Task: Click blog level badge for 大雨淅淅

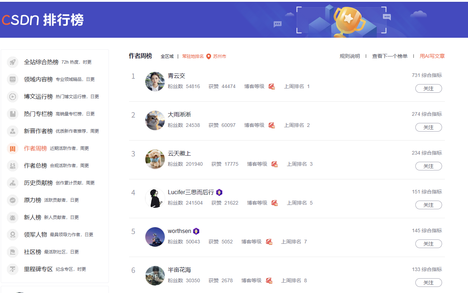Action: point(272,125)
